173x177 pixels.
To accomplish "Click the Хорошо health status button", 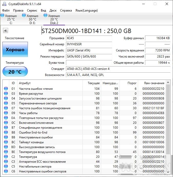I will [15, 49].
